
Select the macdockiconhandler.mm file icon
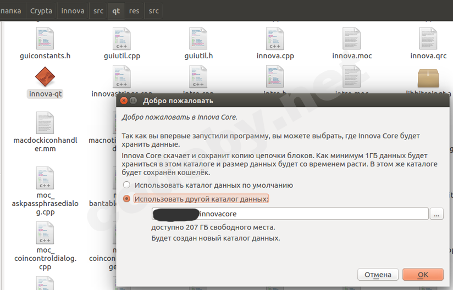click(x=45, y=123)
